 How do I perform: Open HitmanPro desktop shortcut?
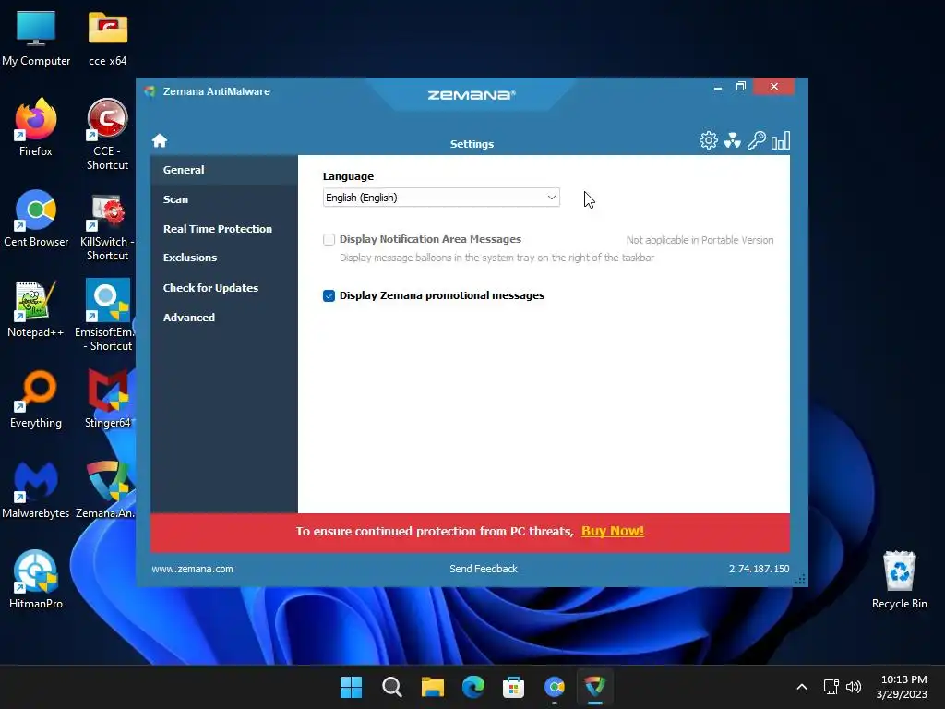36,580
